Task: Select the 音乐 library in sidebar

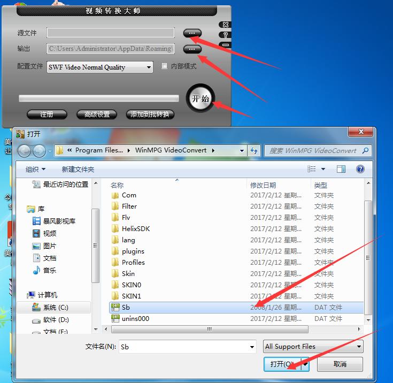Action: (x=50, y=270)
